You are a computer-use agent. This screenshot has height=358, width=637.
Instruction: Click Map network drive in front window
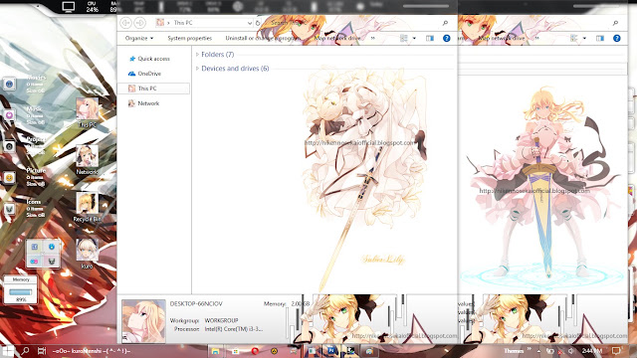(x=337, y=38)
